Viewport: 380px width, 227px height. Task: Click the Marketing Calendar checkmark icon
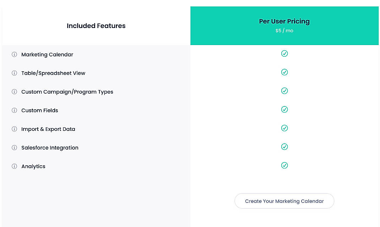tap(284, 54)
